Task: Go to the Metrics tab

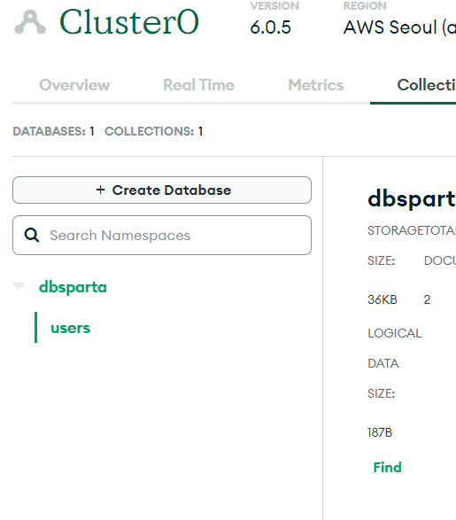Action: pyautogui.click(x=316, y=85)
